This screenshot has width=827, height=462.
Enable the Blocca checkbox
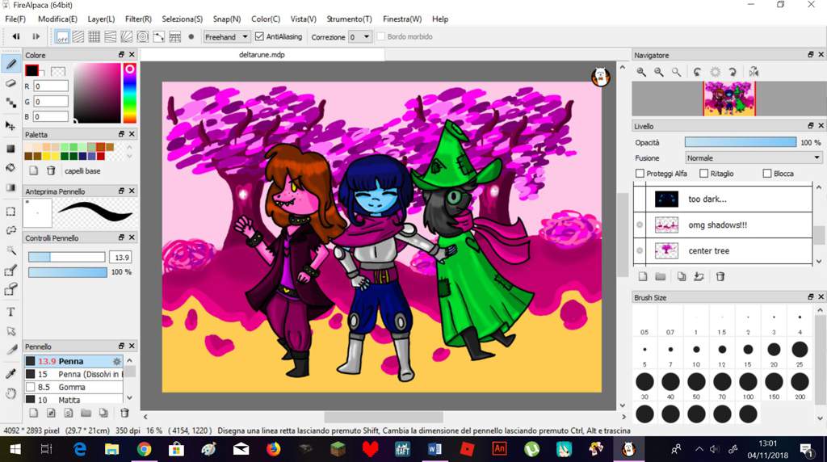[767, 174]
